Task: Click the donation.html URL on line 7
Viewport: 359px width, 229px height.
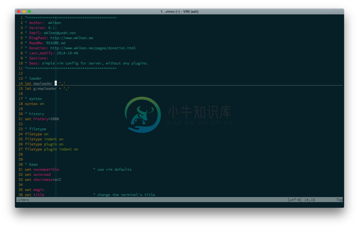Action: click(x=93, y=48)
